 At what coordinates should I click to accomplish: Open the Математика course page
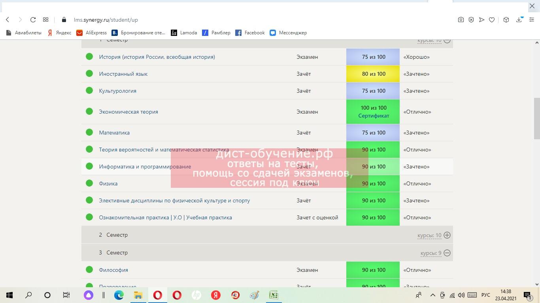(114, 133)
